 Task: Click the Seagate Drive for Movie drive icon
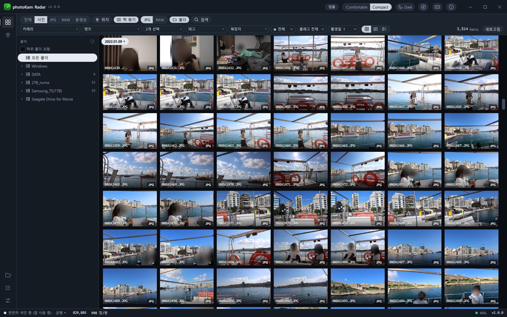[x=28, y=99]
